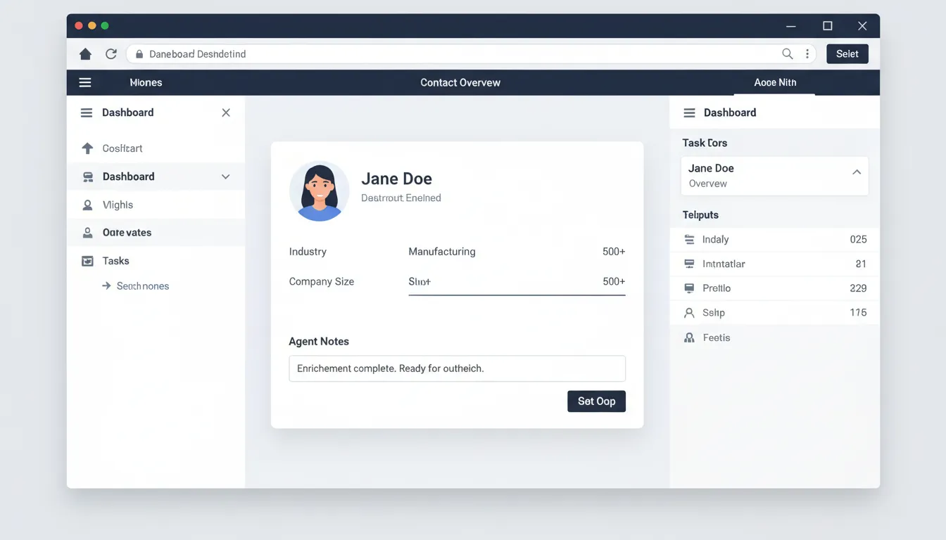Open the hamburger menu in the left sidebar

tap(85, 112)
